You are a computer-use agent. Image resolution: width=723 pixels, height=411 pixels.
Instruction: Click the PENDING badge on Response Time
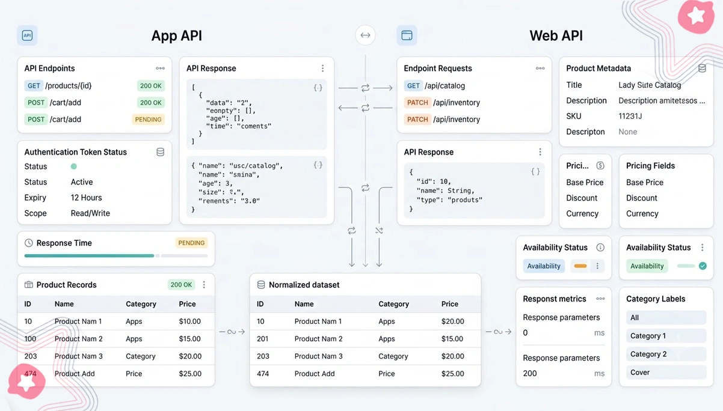[x=191, y=243]
